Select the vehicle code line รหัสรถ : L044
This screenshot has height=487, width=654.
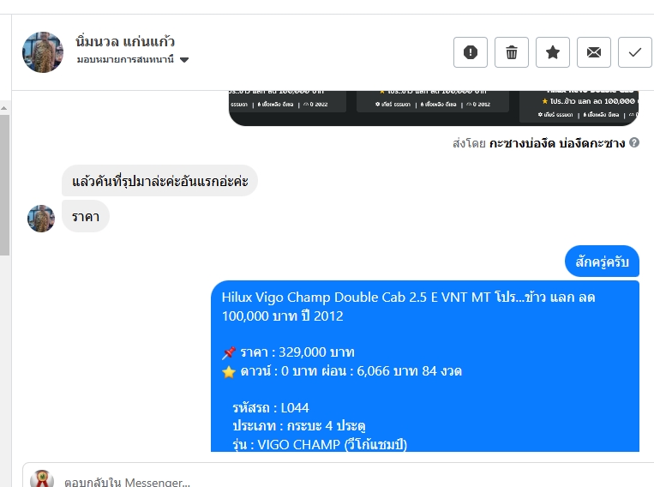click(x=271, y=408)
